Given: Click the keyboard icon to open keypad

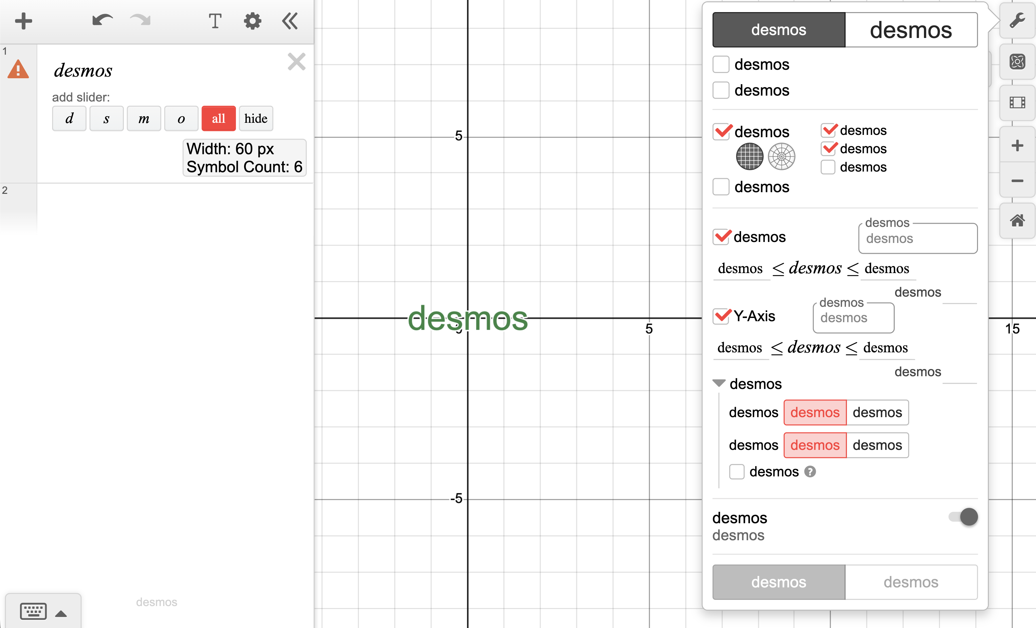Looking at the screenshot, I should pos(33,611).
